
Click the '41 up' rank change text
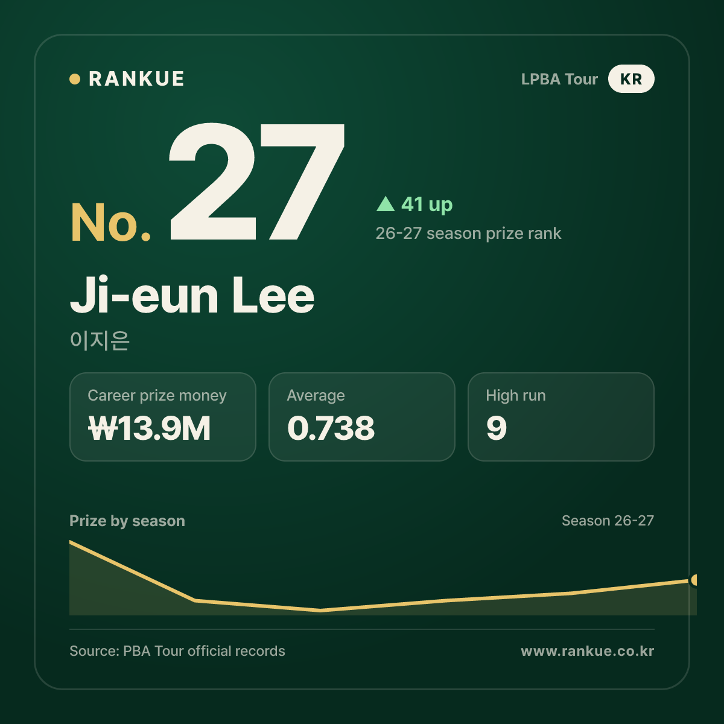tap(427, 205)
